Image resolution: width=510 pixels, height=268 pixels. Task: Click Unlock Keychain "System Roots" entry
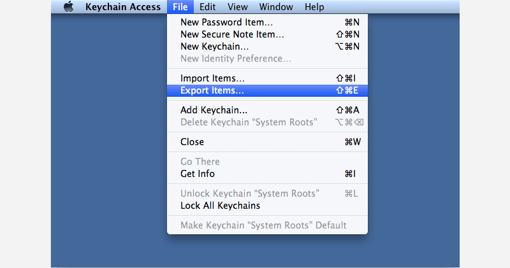coord(249,194)
